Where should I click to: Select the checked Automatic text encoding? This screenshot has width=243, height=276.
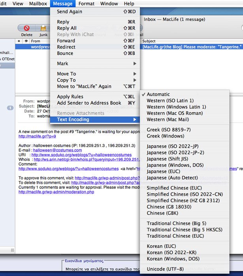pos(158,94)
